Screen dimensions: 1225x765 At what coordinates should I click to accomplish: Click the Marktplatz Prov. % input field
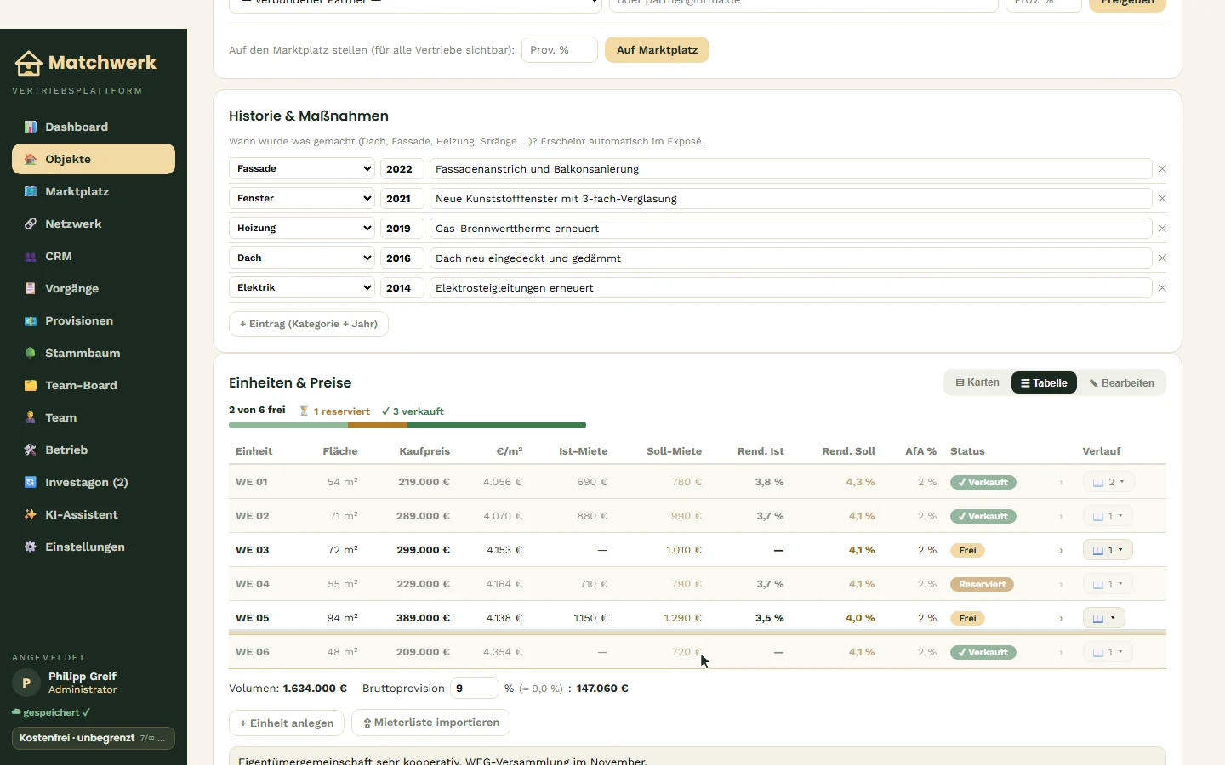[x=560, y=50]
